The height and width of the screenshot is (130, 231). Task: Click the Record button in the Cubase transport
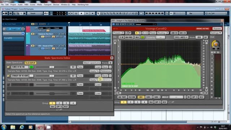pyautogui.click(x=92, y=13)
